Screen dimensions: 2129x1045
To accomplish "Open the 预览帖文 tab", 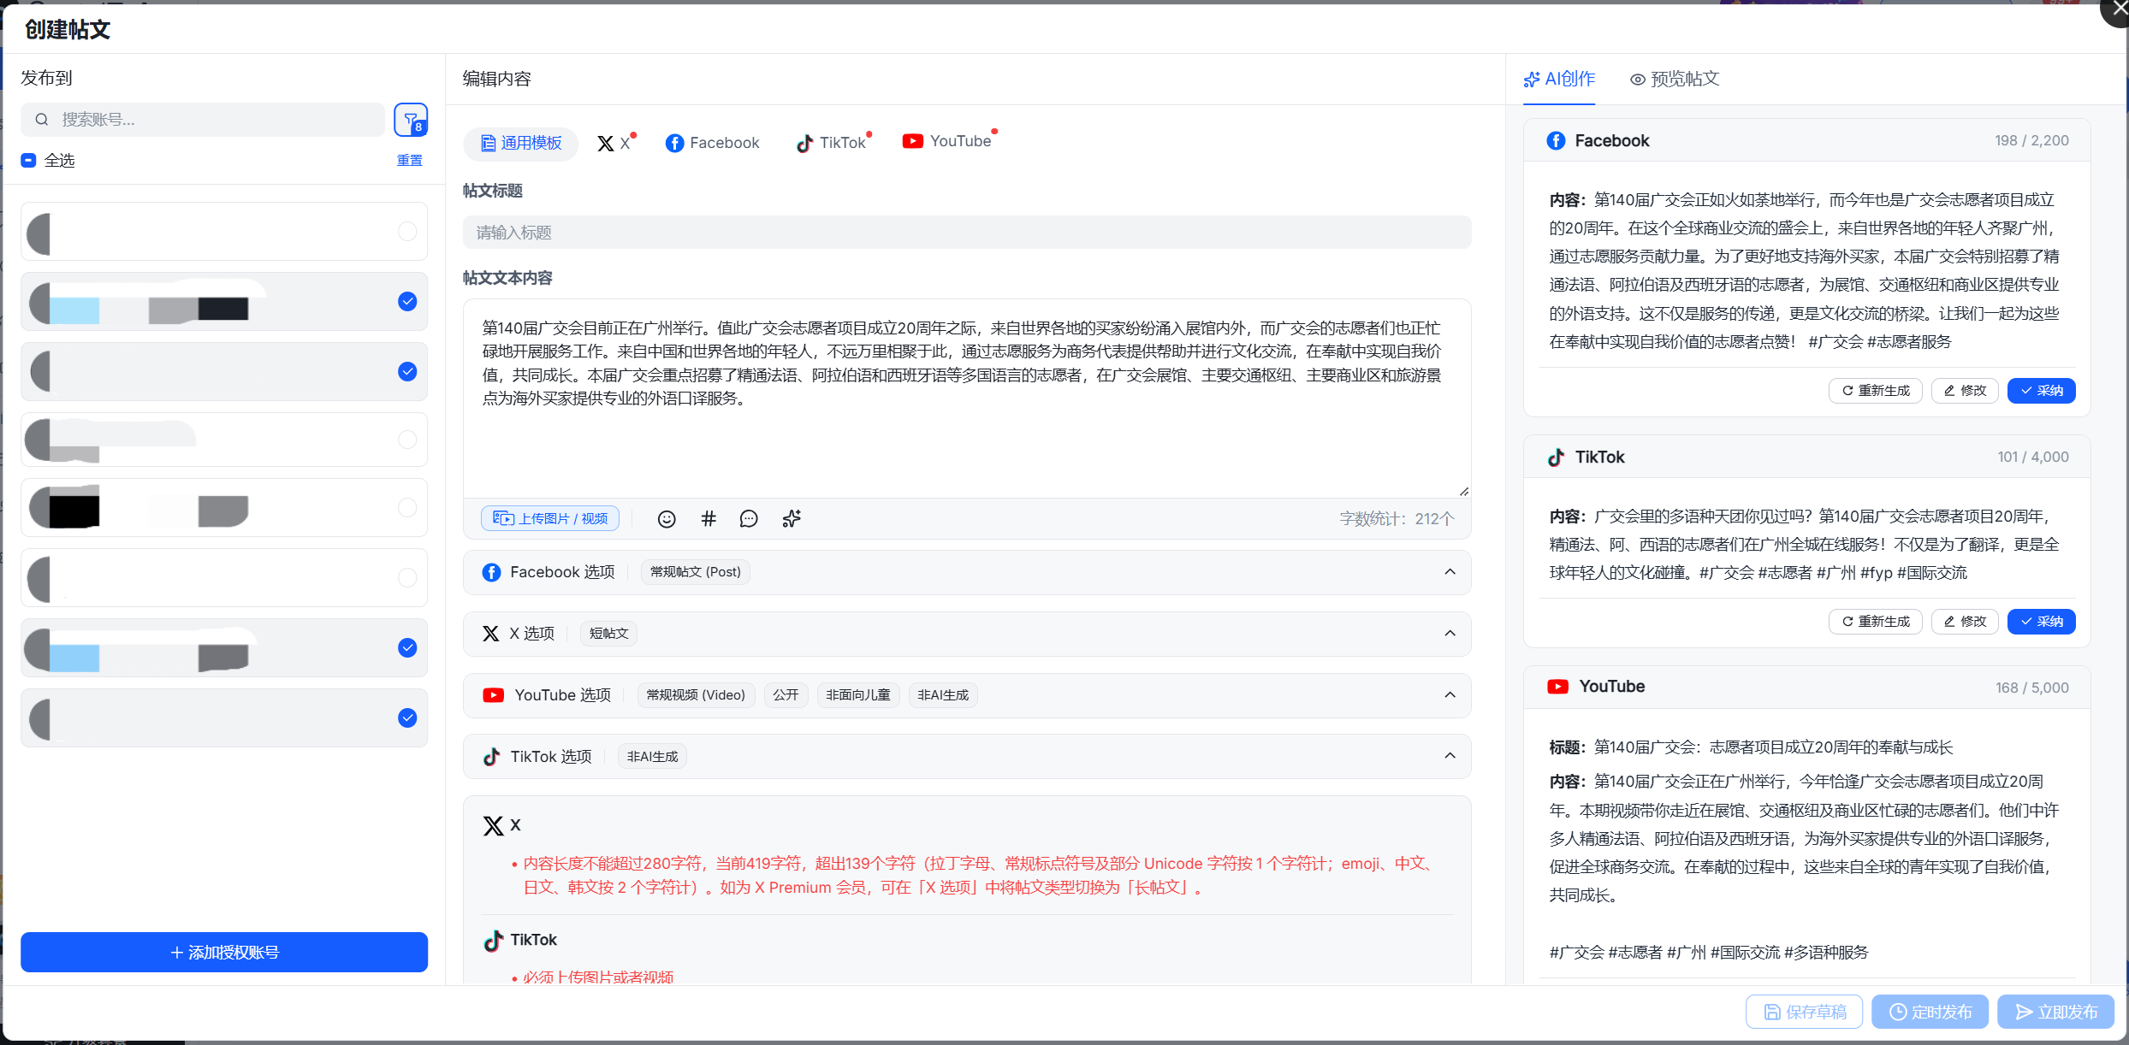I will click(1675, 79).
